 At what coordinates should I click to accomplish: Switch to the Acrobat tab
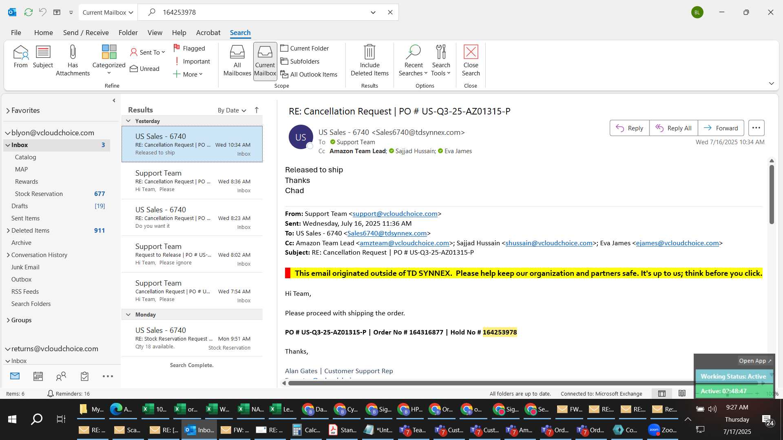pyautogui.click(x=208, y=33)
